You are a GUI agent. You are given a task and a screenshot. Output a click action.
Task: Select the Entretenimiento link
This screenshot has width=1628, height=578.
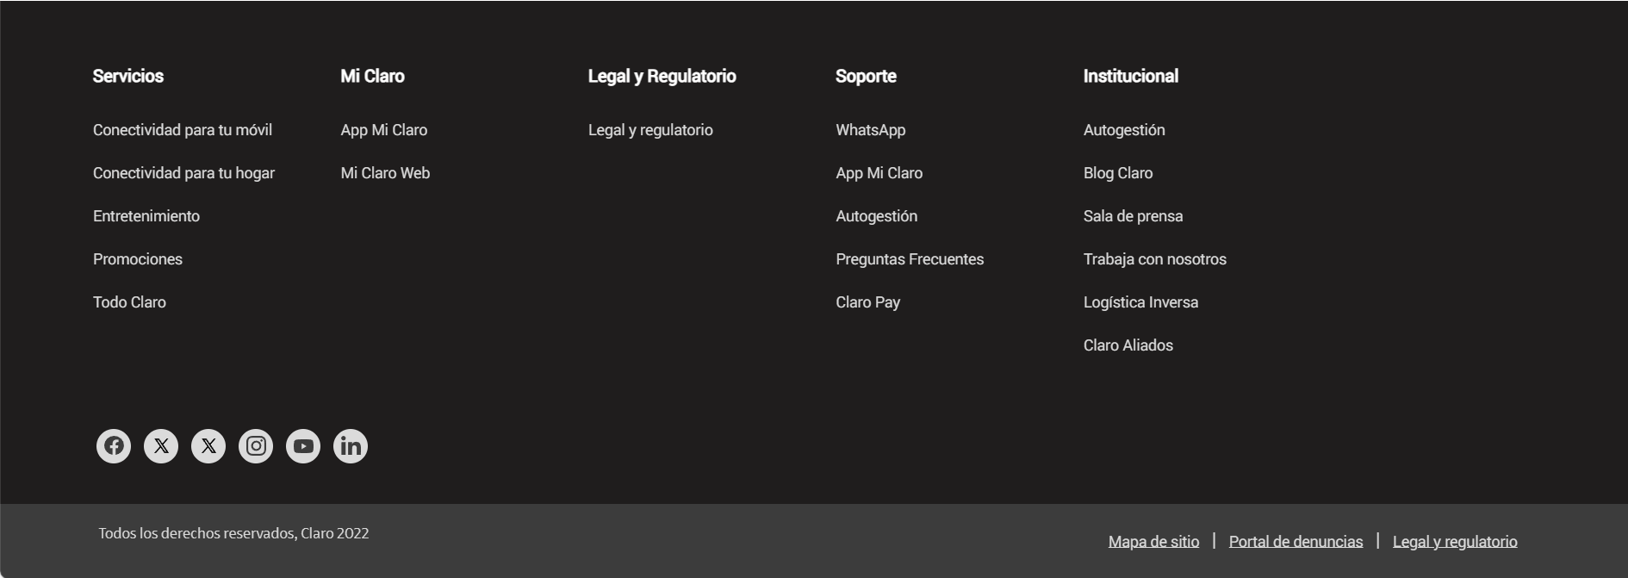pyautogui.click(x=146, y=216)
